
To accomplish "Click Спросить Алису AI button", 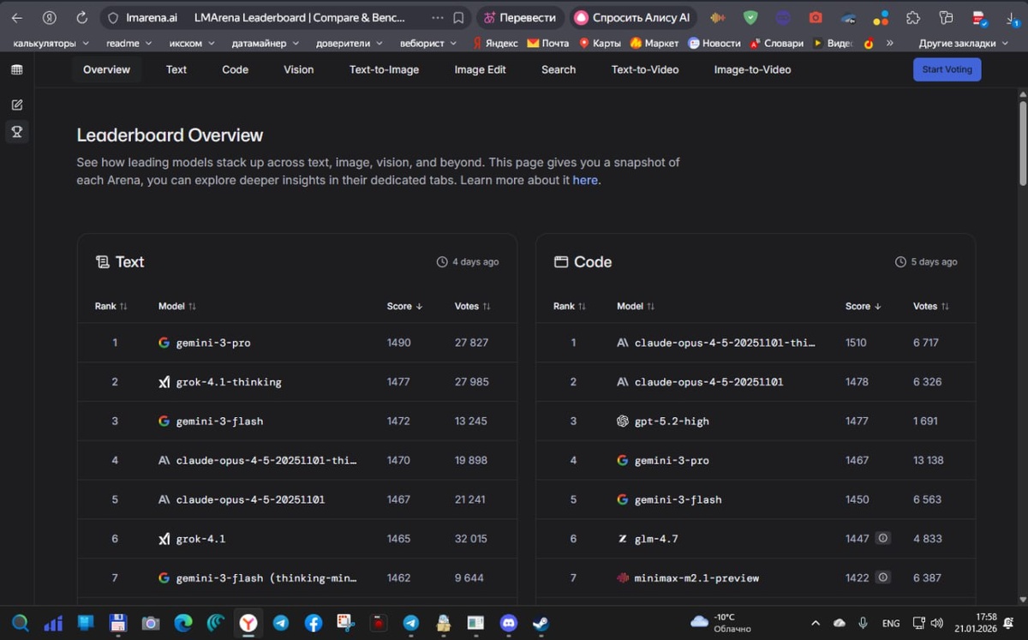I will click(x=634, y=17).
